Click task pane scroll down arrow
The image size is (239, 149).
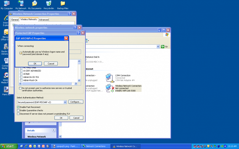coord(60,137)
